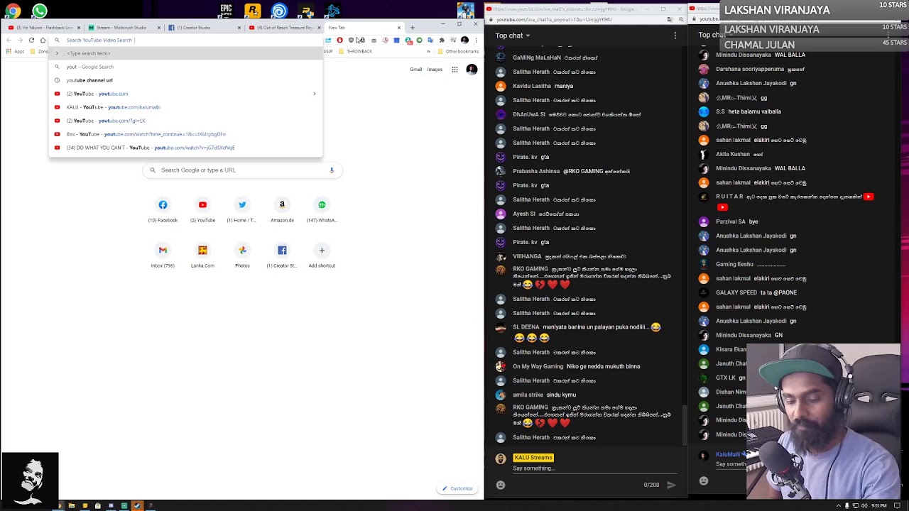This screenshot has height=511, width=909.
Task: Open a new tab with the plus button
Action: pyautogui.click(x=412, y=28)
